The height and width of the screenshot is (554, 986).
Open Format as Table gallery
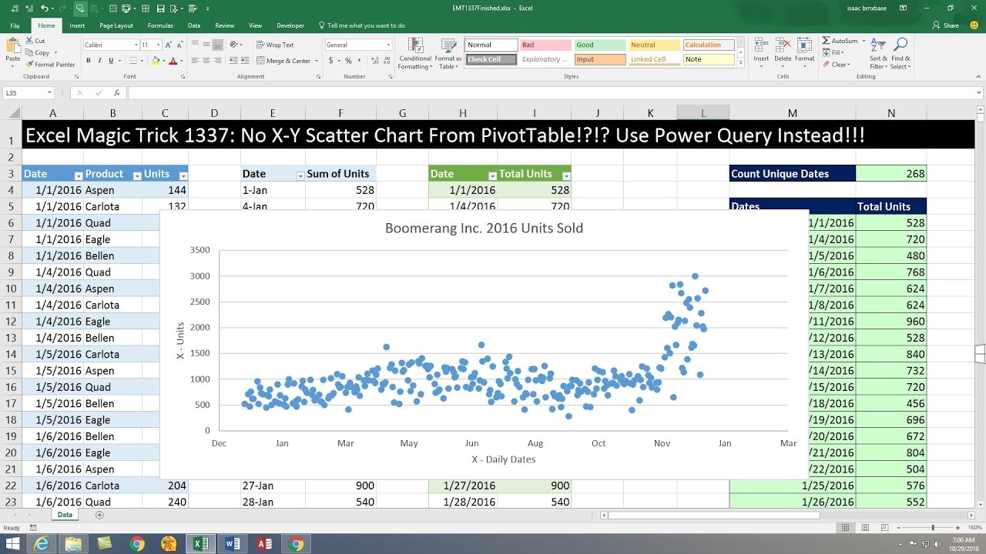coord(448,53)
